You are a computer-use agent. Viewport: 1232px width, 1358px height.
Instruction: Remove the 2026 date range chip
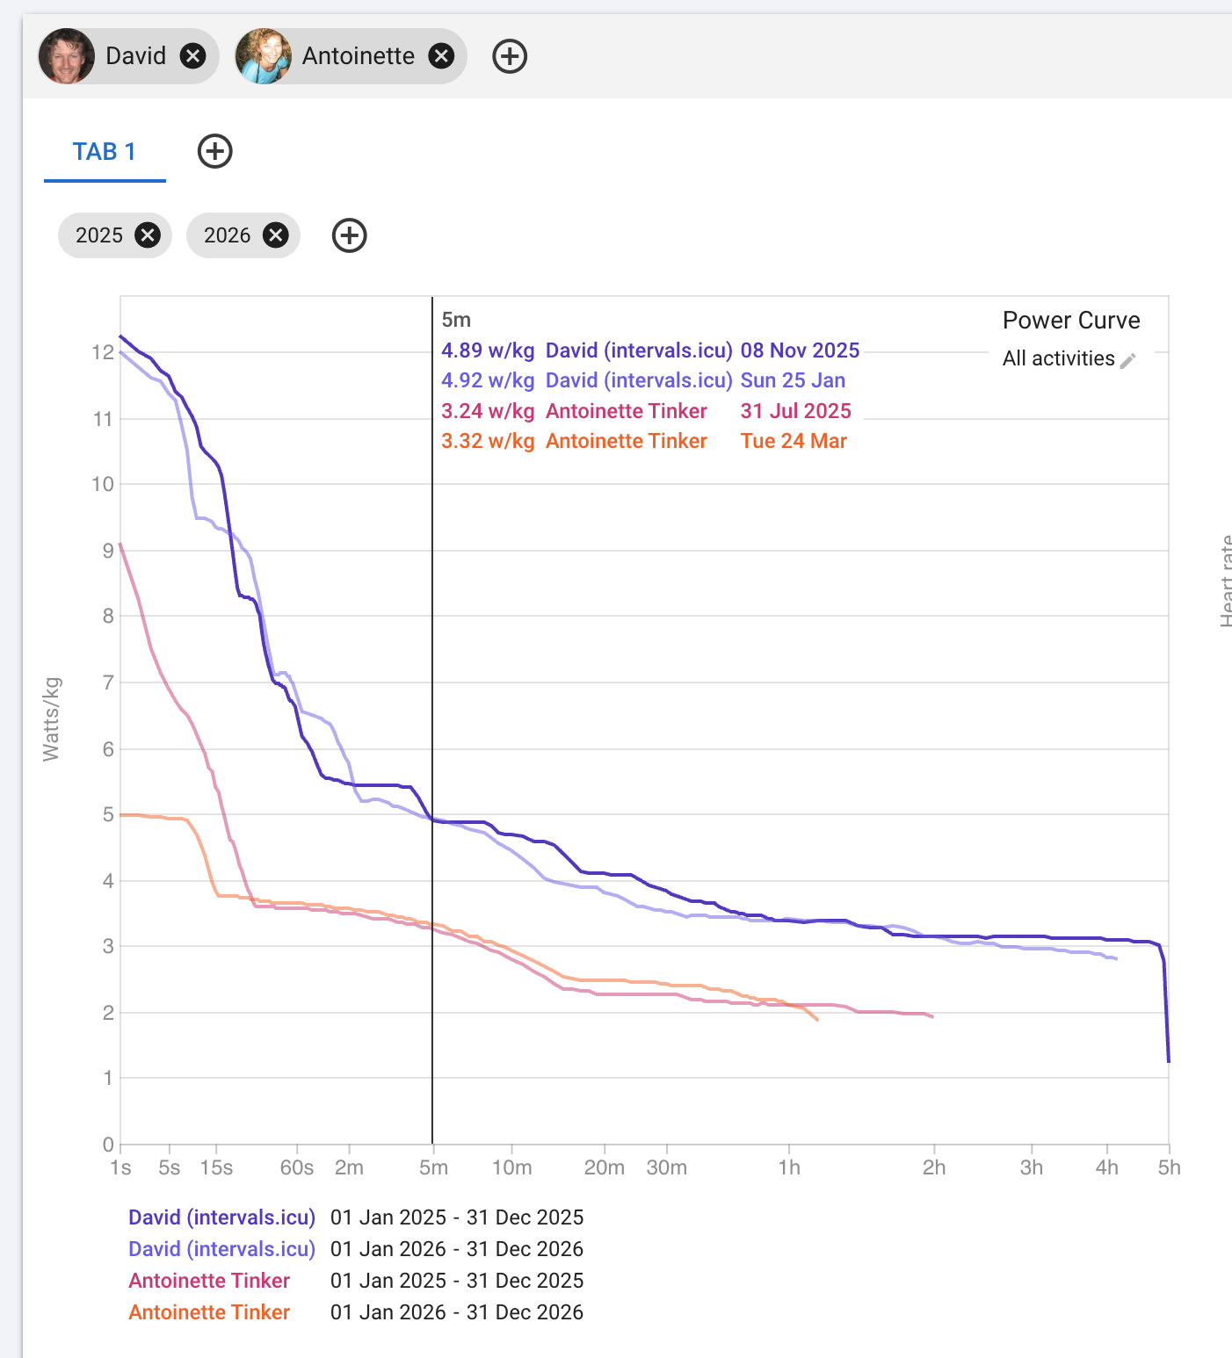pyautogui.click(x=276, y=235)
